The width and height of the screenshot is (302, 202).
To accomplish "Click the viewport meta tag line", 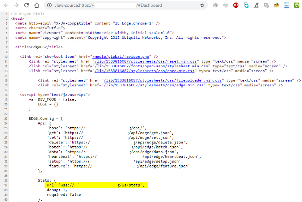I will [95, 33].
